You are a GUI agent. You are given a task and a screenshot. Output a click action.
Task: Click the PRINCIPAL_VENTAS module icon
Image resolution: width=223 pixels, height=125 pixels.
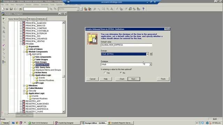pos(24,41)
